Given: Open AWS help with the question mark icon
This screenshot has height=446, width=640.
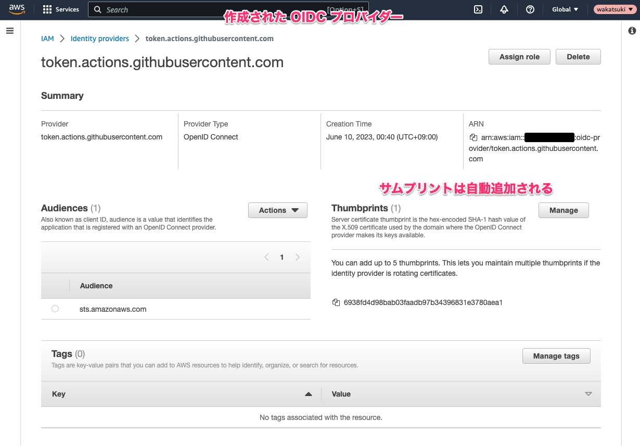Looking at the screenshot, I should pos(530,9).
